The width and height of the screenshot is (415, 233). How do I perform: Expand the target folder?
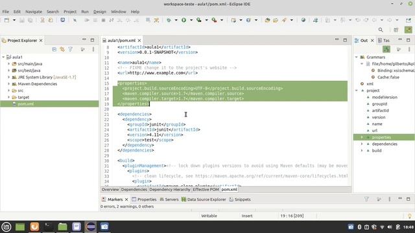tap(8, 97)
